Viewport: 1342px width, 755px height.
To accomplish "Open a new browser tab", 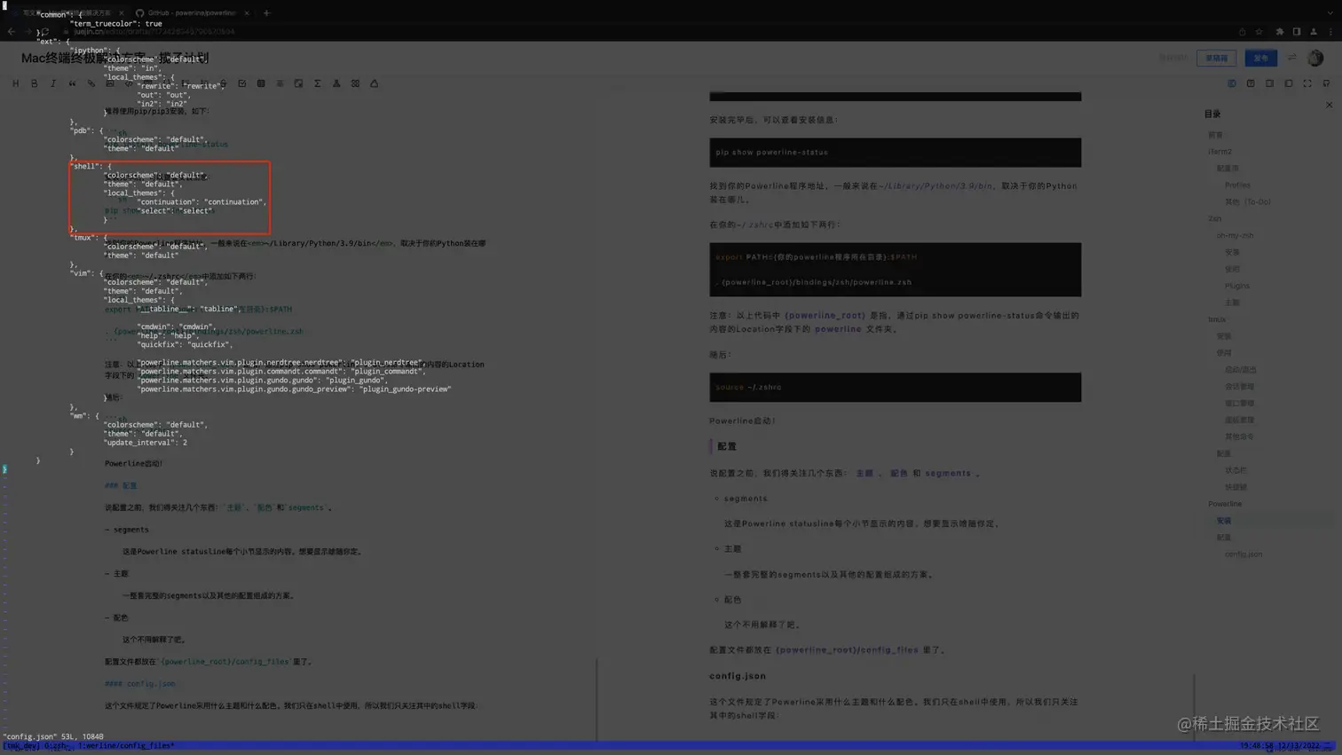I will [x=266, y=12].
